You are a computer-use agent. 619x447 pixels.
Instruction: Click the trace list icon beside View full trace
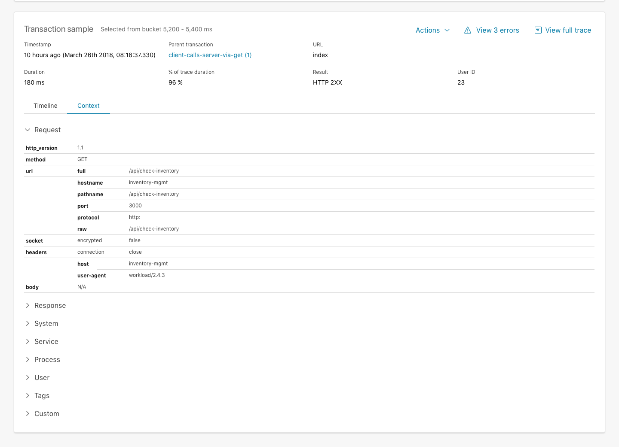(x=538, y=30)
